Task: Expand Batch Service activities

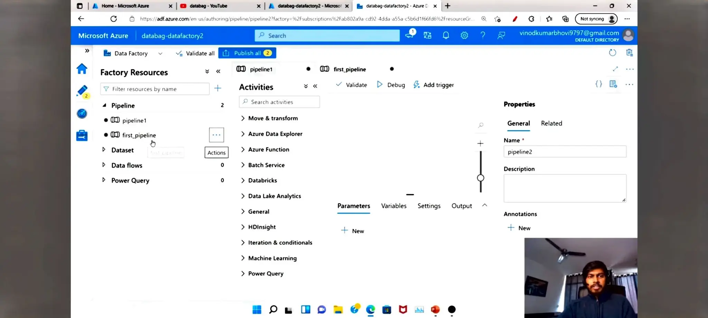Action: (243, 165)
